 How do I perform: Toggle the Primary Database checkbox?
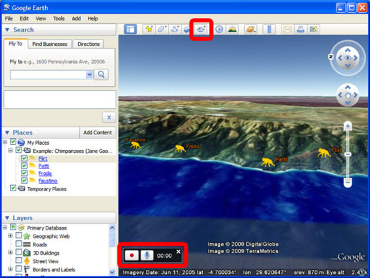(13, 227)
